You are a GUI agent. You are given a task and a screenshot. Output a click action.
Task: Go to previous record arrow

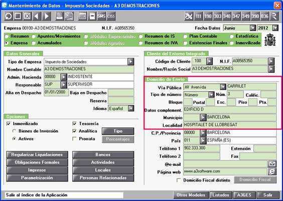(x=37, y=16)
